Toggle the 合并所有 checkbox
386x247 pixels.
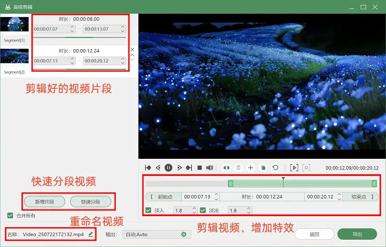coord(10,216)
